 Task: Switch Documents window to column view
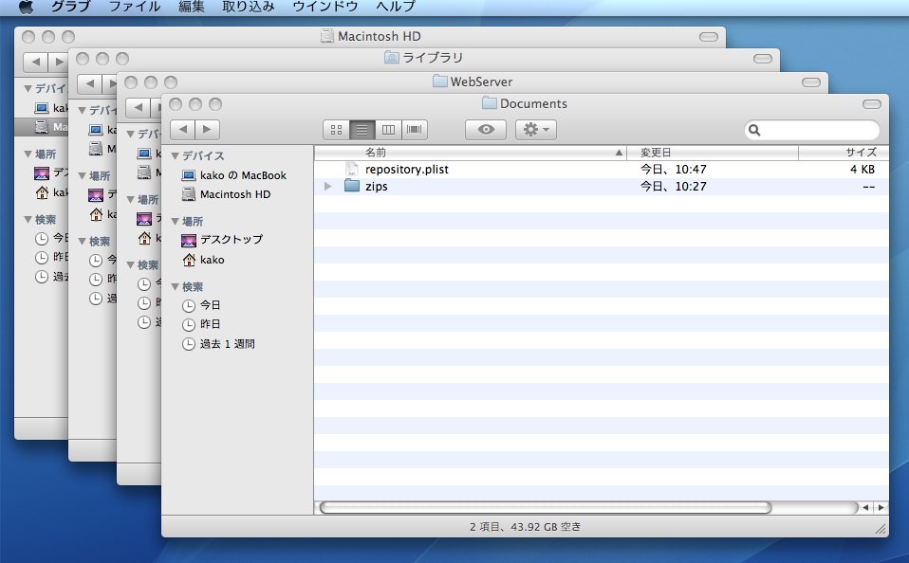click(388, 130)
